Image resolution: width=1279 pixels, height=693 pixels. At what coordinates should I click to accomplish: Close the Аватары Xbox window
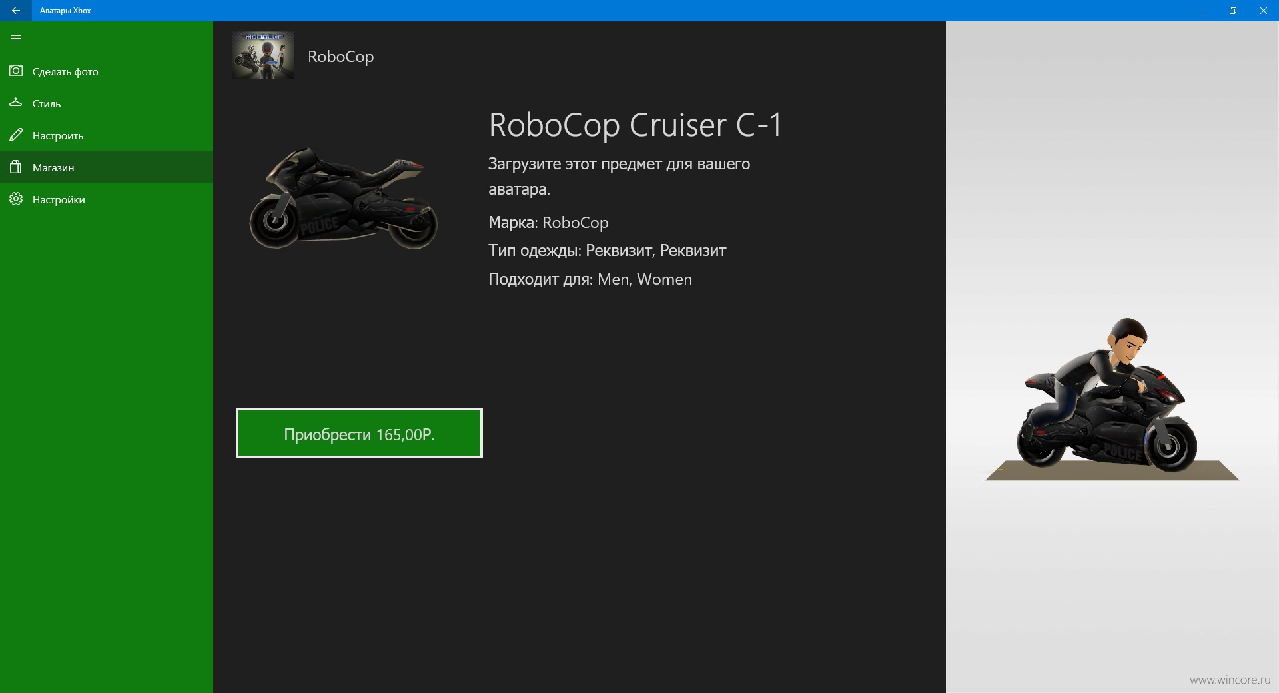[x=1264, y=11]
